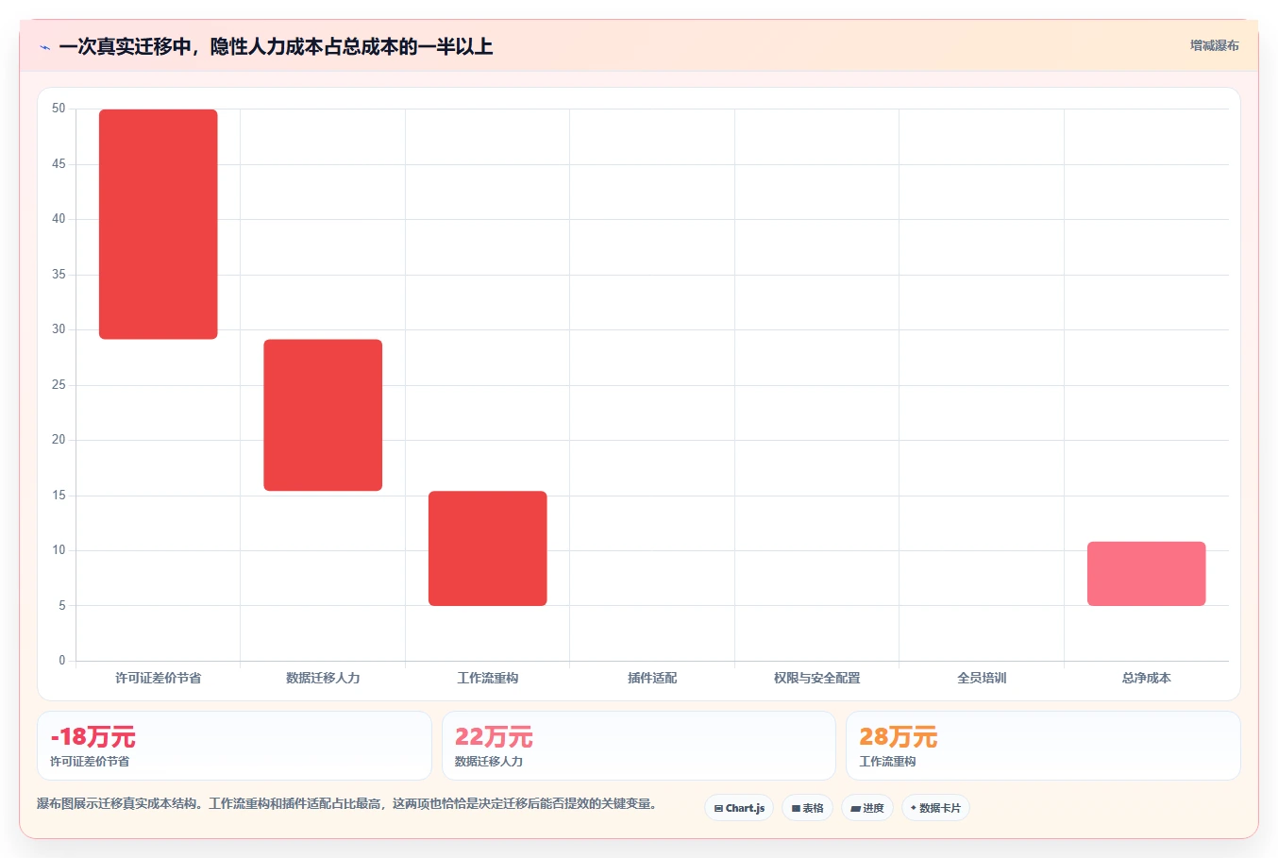The width and height of the screenshot is (1278, 858).
Task: Click the 总净成本 axis label
Action: (x=1147, y=678)
